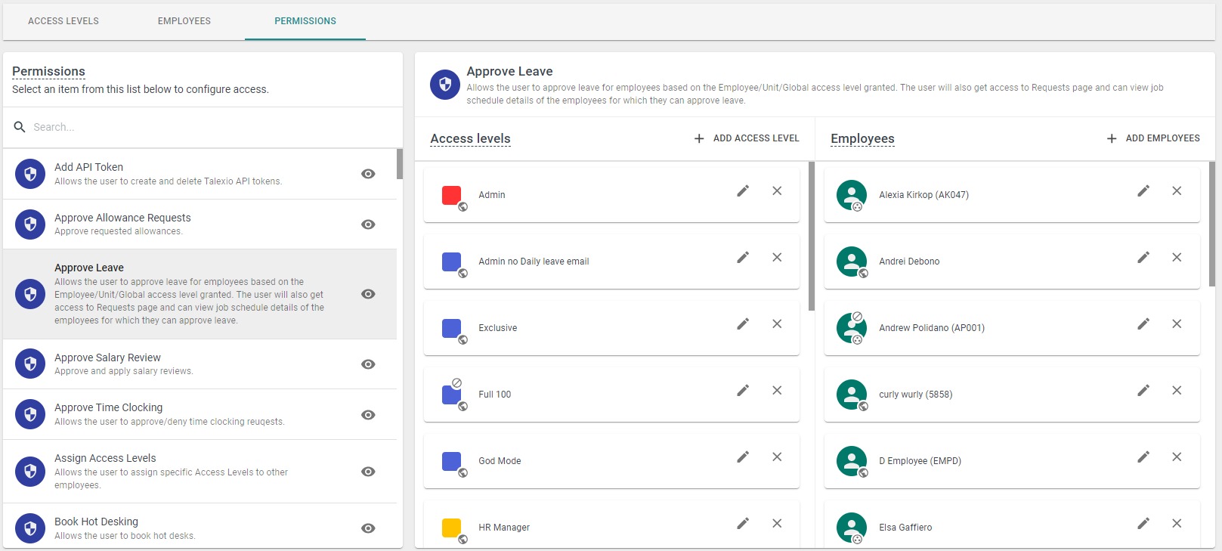Select Approve Allowance Requests permission

200,224
